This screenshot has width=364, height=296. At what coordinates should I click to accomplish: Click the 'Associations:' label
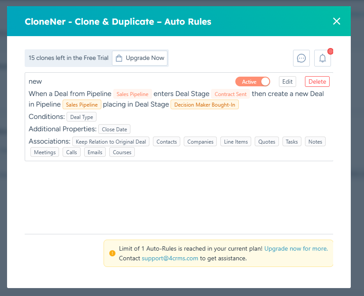pyautogui.click(x=49, y=141)
